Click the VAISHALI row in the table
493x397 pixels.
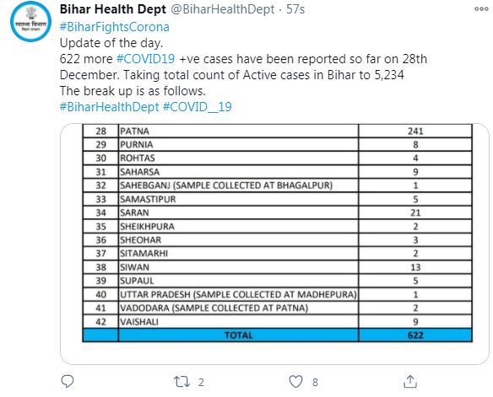point(277,322)
